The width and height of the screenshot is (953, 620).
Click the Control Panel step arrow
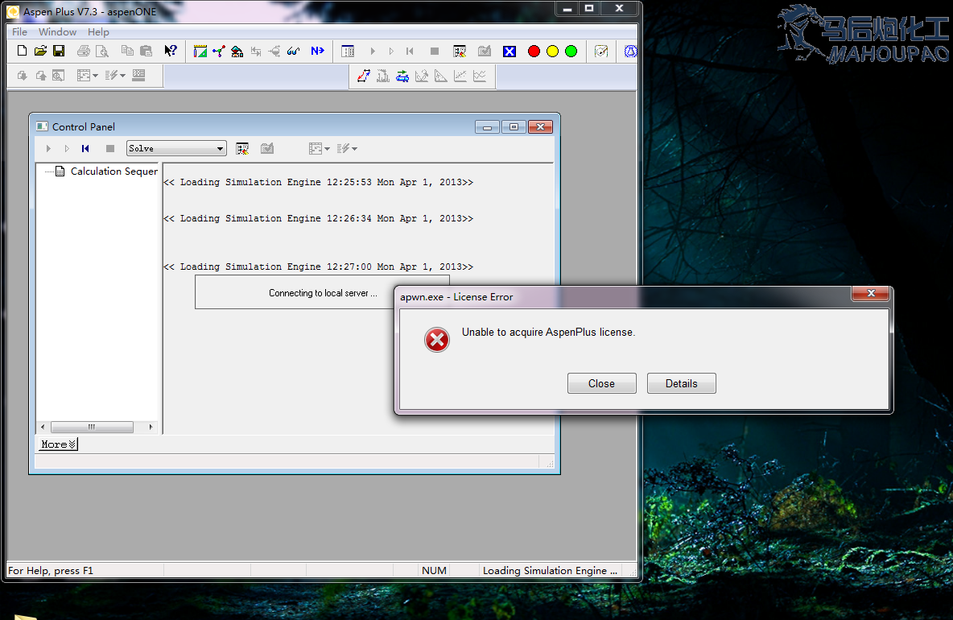pyautogui.click(x=67, y=148)
